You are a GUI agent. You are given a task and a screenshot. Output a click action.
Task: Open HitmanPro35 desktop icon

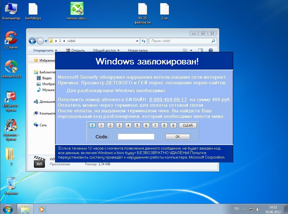click(x=11, y=69)
